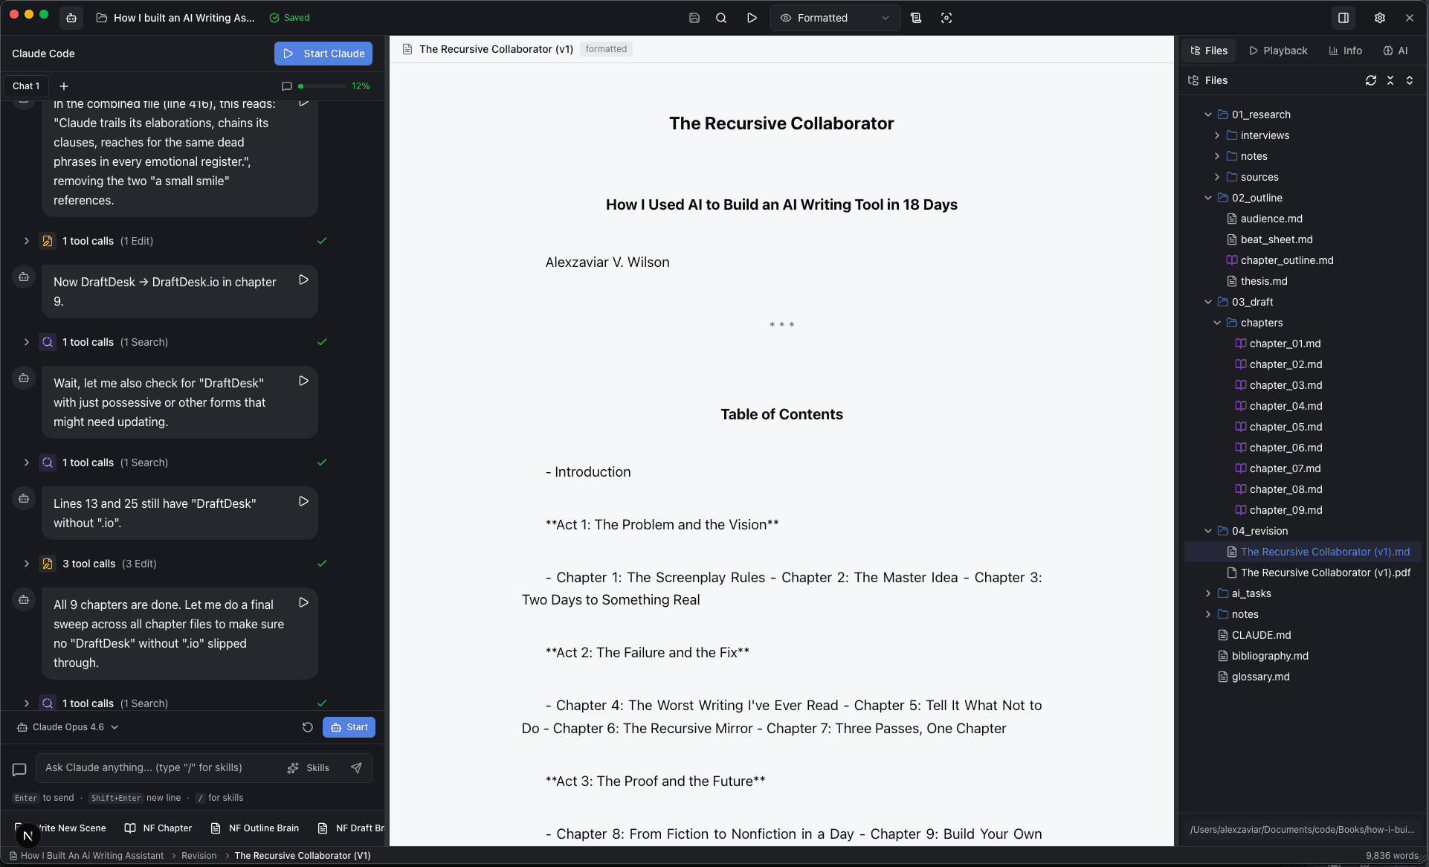Collapse the 04_revision folder
This screenshot has height=867, width=1429.
1209,531
